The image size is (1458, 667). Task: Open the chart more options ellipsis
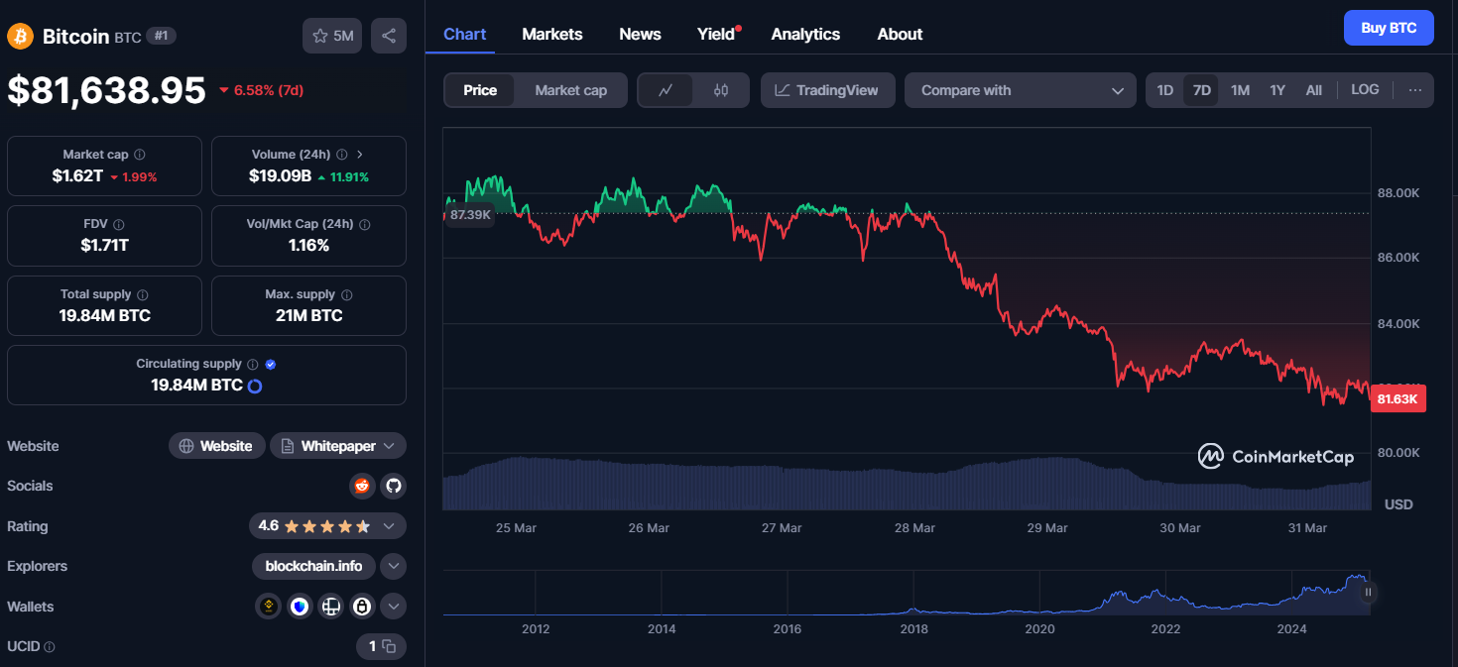[x=1415, y=90]
